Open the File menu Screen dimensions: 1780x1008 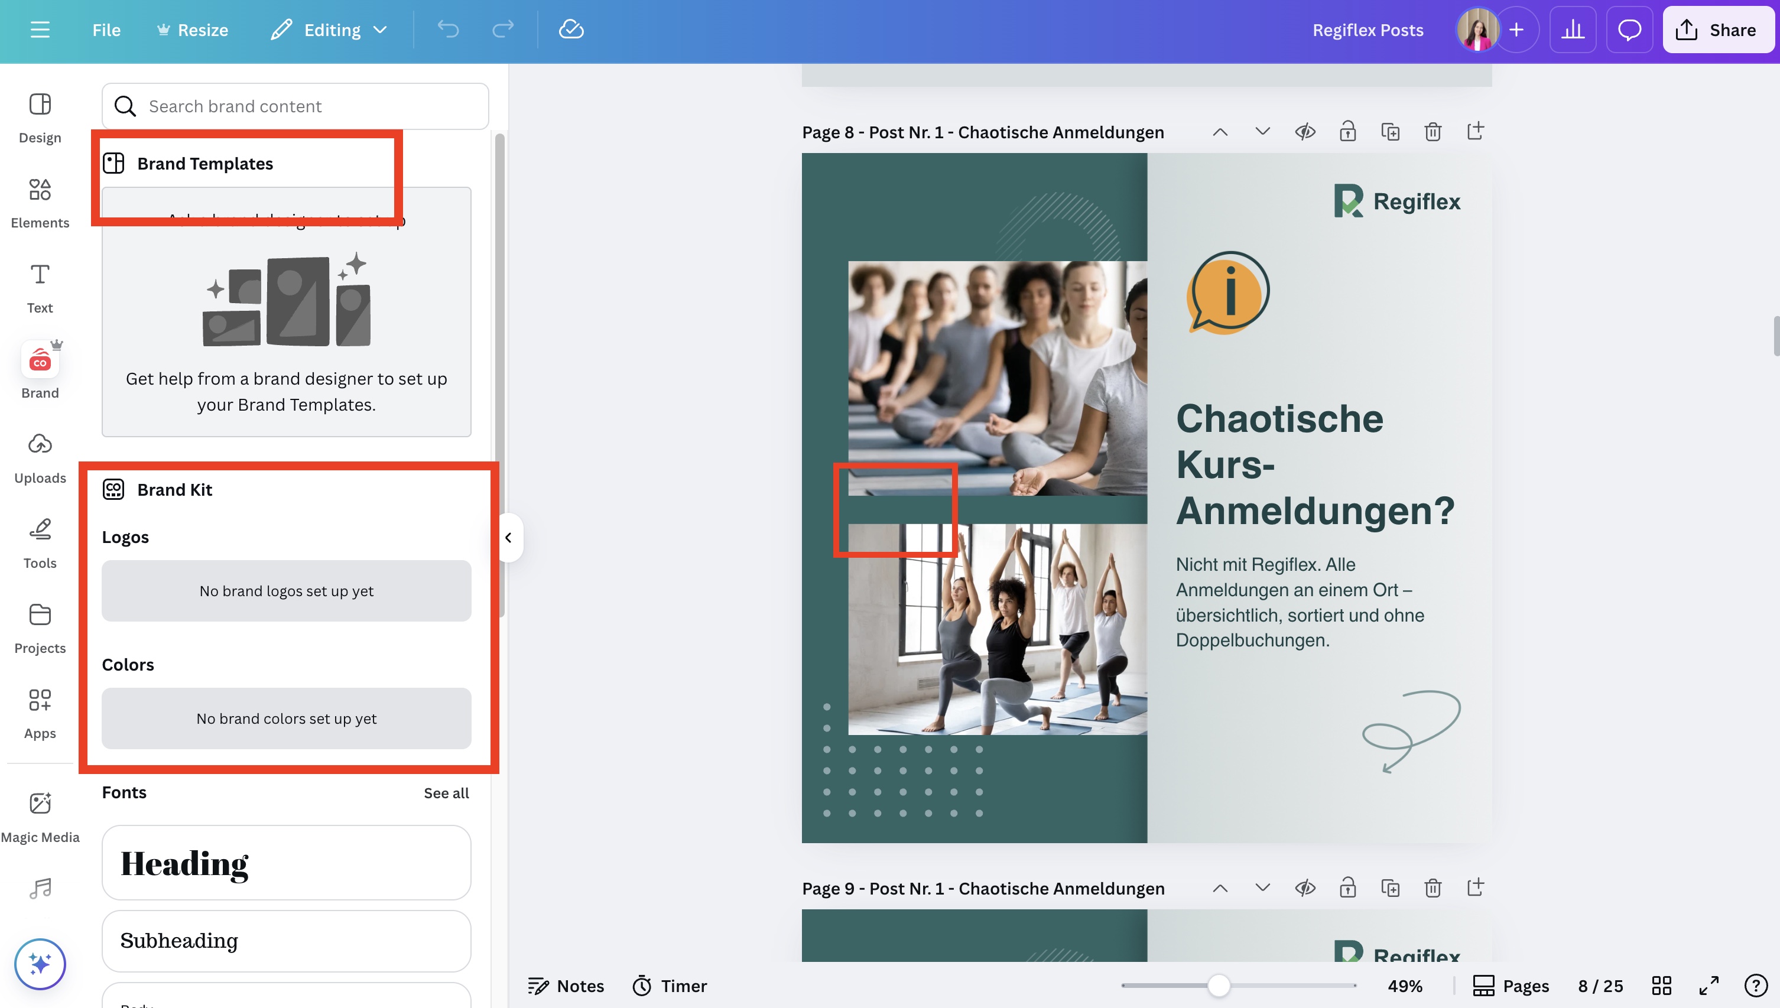point(106,30)
